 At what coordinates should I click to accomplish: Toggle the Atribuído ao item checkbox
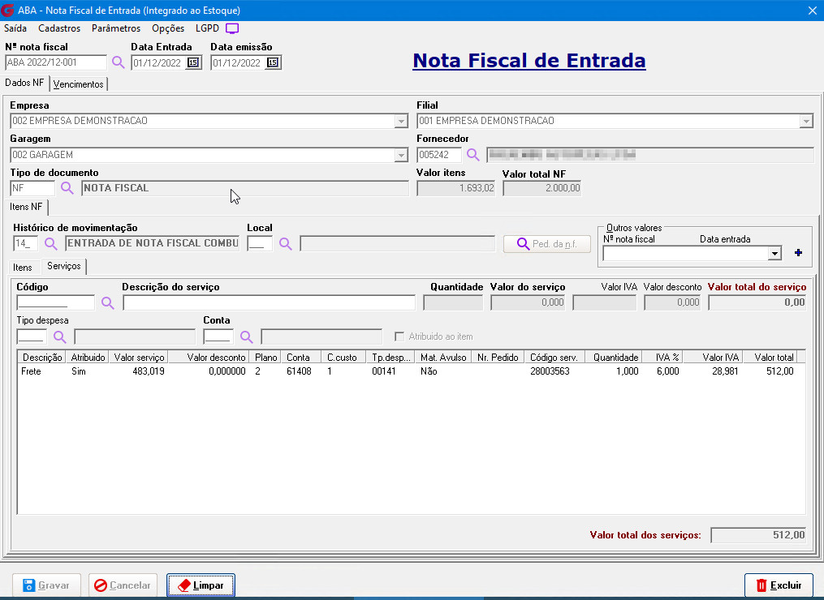399,336
